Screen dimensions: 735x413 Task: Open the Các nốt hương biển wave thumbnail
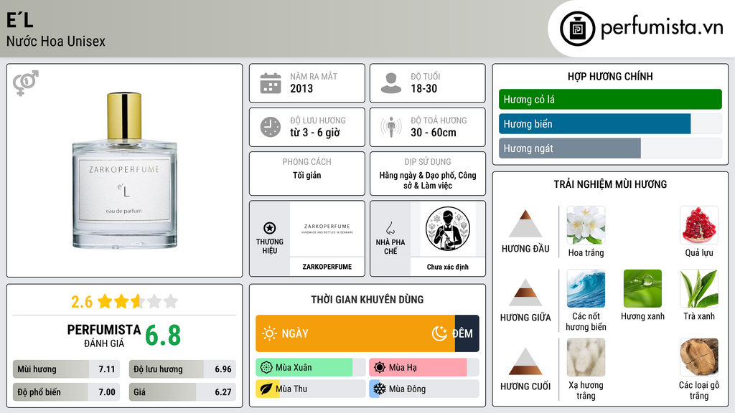pyautogui.click(x=586, y=288)
